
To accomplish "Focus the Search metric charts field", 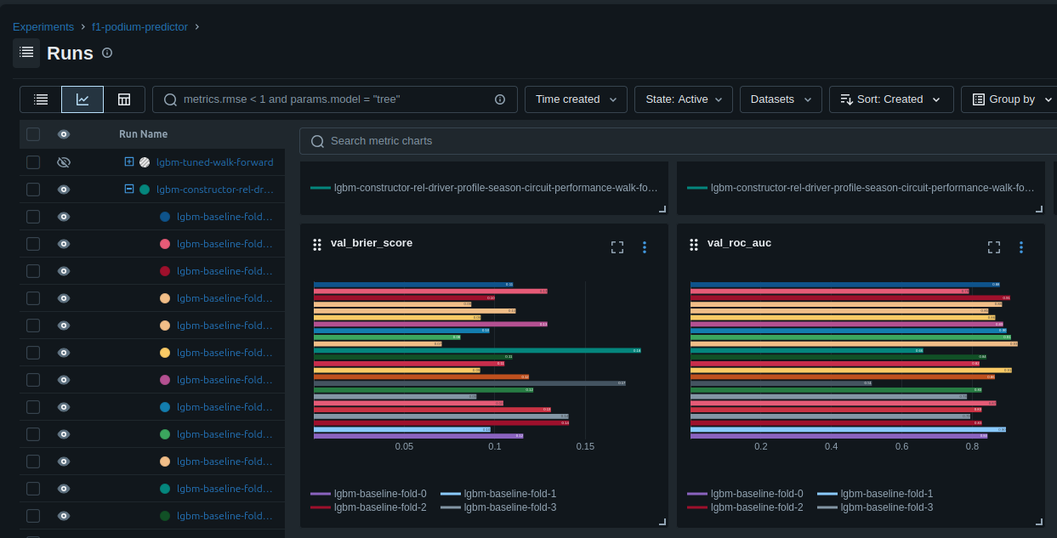I will (678, 141).
